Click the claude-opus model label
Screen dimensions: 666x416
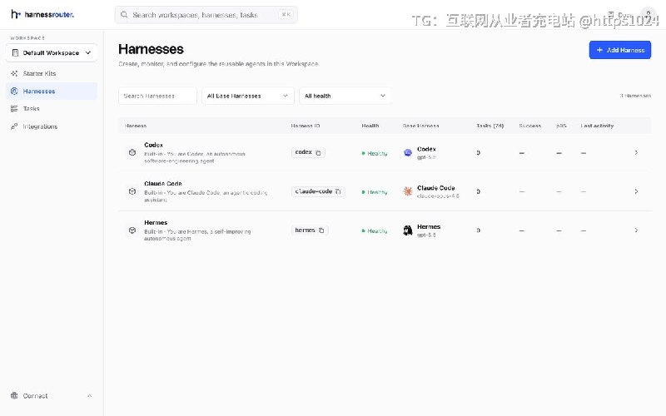coord(438,196)
